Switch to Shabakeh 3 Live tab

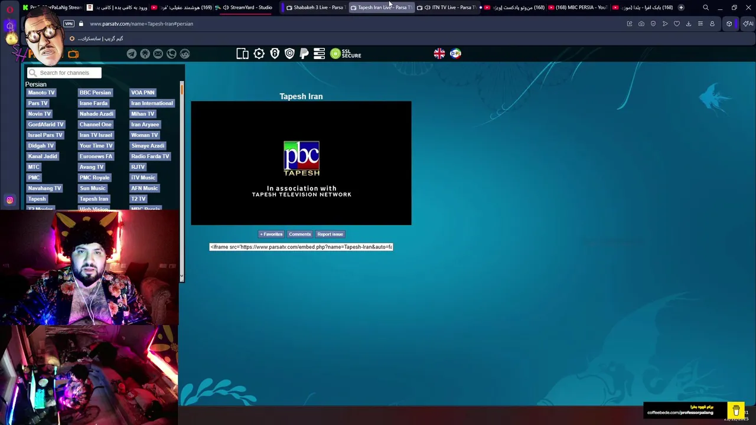(x=315, y=8)
